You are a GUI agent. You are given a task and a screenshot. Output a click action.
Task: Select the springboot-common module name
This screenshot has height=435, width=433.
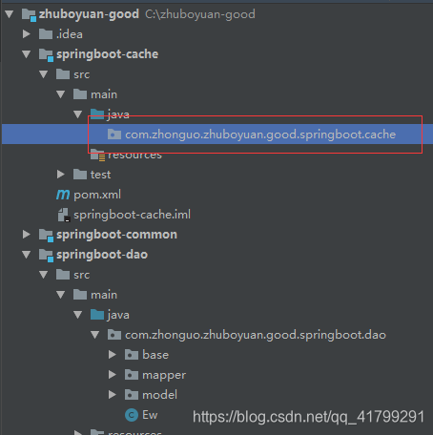point(116,235)
